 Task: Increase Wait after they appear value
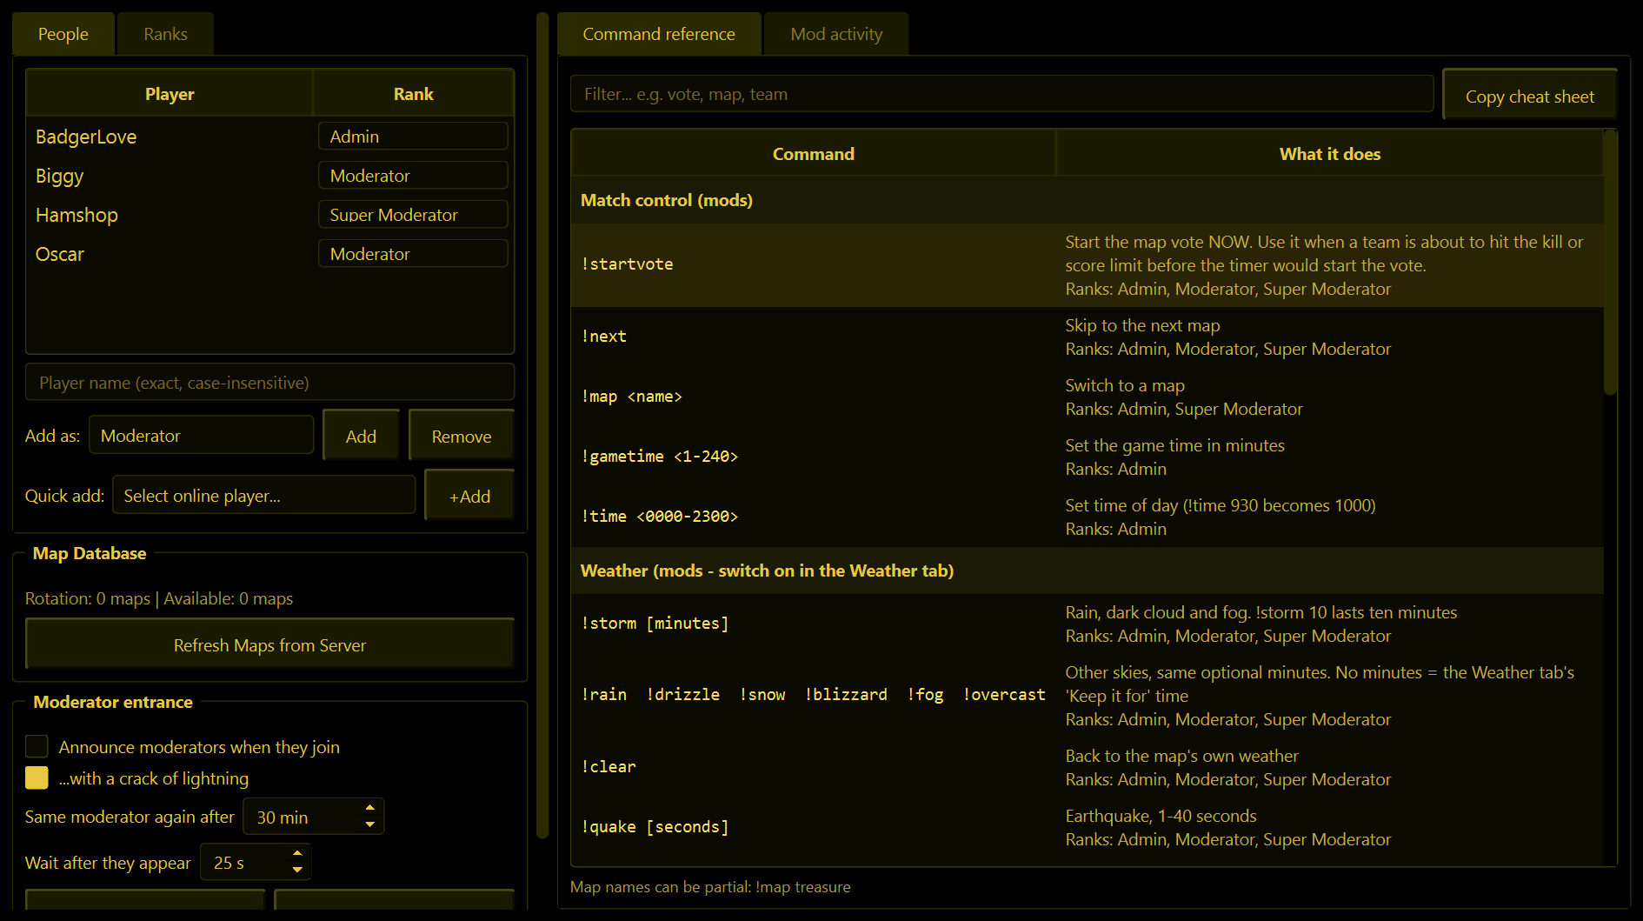pos(297,854)
